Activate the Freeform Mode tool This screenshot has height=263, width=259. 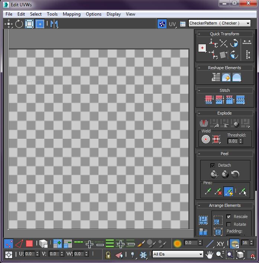[x=40, y=24]
